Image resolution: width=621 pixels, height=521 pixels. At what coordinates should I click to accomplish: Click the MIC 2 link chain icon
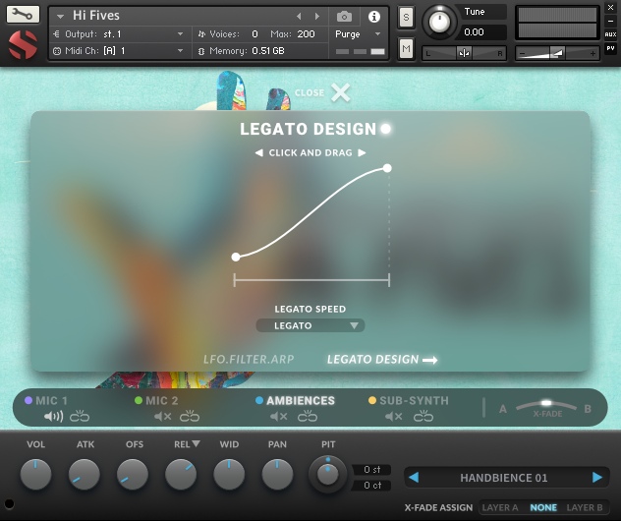point(190,416)
